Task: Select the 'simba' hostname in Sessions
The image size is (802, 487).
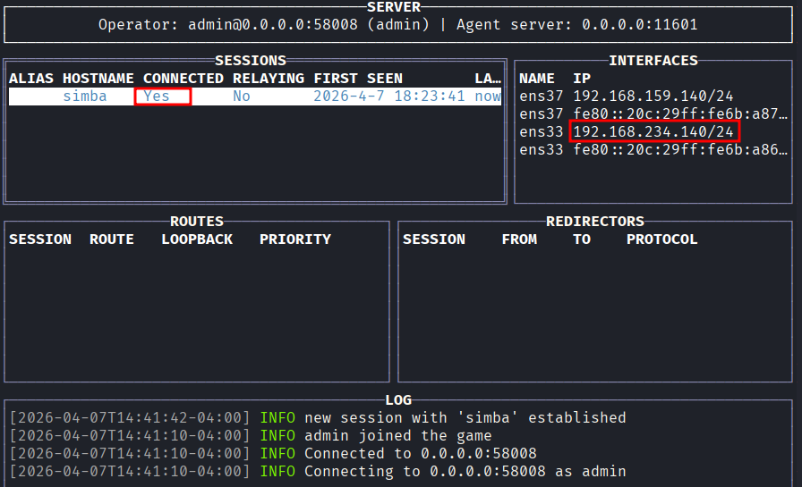Action: [85, 97]
